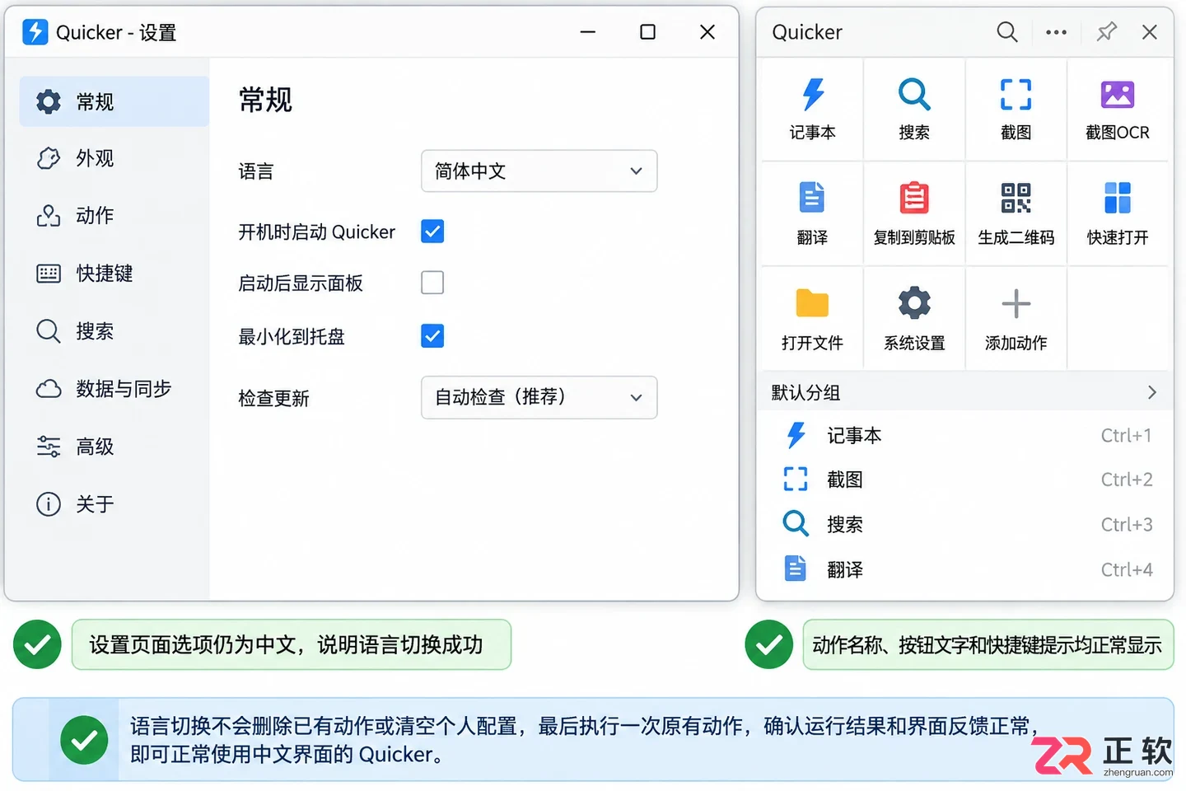Click the 添加动作 plus tile
This screenshot has height=791, width=1186.
coord(1016,320)
